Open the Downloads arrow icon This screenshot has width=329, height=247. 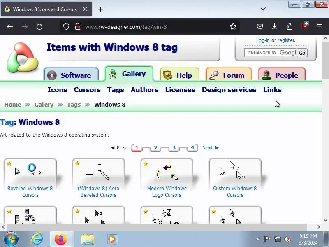tap(274, 26)
